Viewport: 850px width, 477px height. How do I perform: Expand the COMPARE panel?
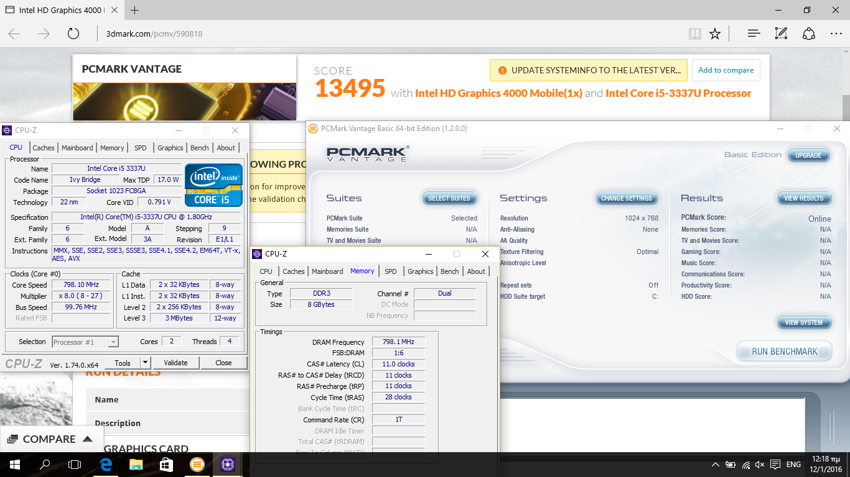pos(51,439)
